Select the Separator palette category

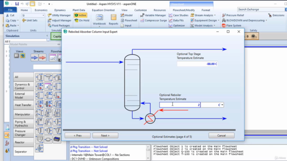point(23,152)
